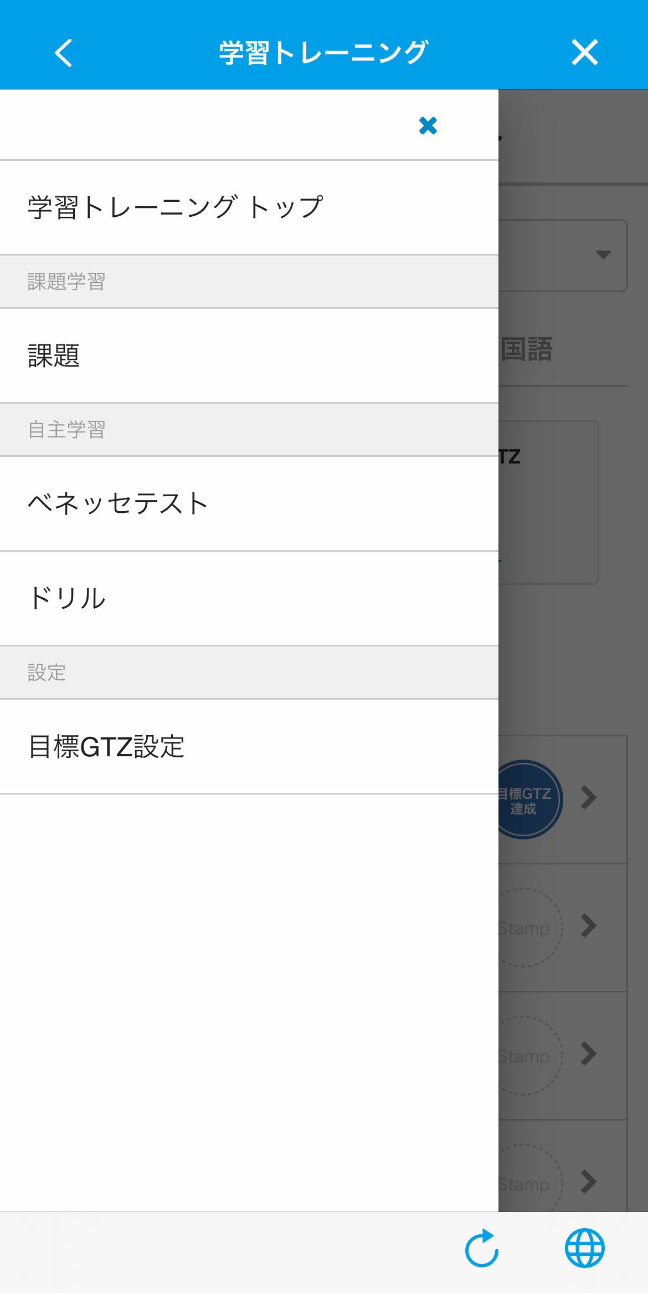
Task: Open chevron beside second Stamp placeholder
Action: click(x=589, y=1054)
